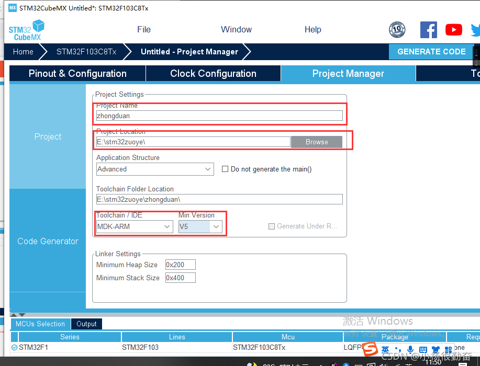Image resolution: width=480 pixels, height=366 pixels.
Task: Click the IME skin shirt icon
Action: pos(436,349)
